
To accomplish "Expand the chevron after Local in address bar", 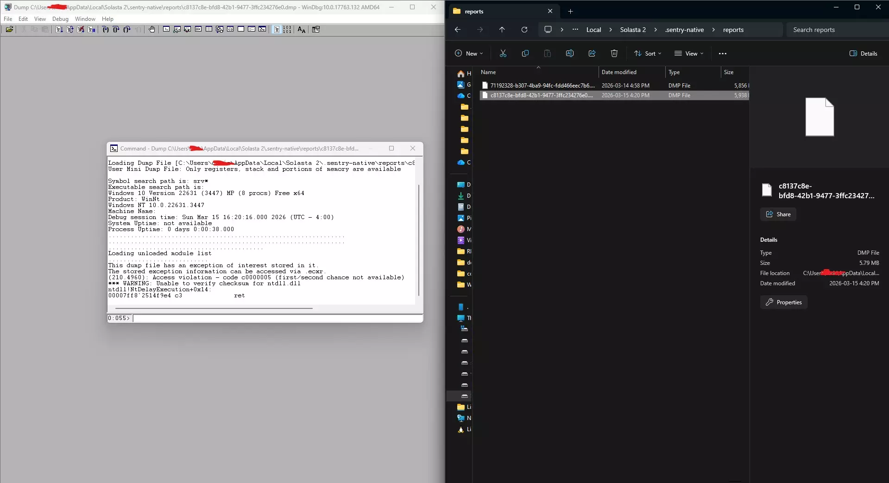I will point(611,30).
